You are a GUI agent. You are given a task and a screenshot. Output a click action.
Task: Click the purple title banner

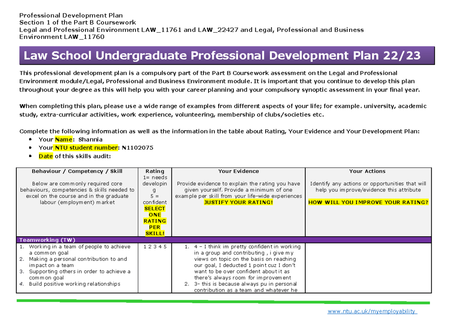click(x=227, y=55)
